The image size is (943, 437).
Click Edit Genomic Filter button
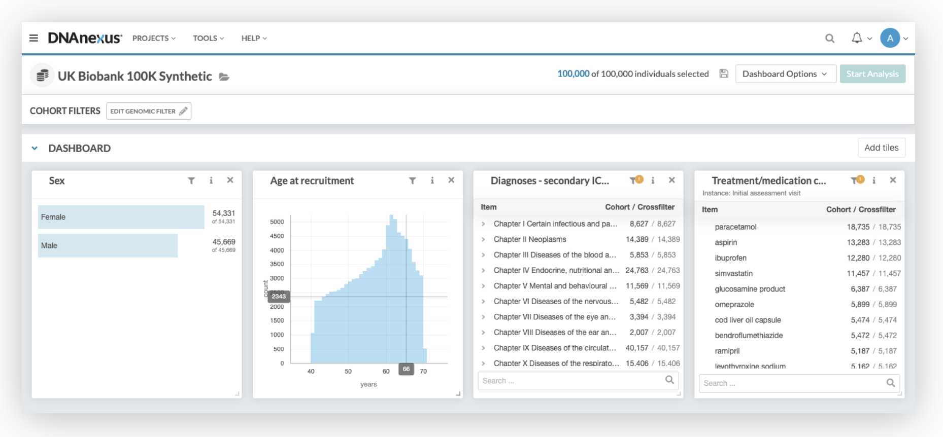click(149, 111)
